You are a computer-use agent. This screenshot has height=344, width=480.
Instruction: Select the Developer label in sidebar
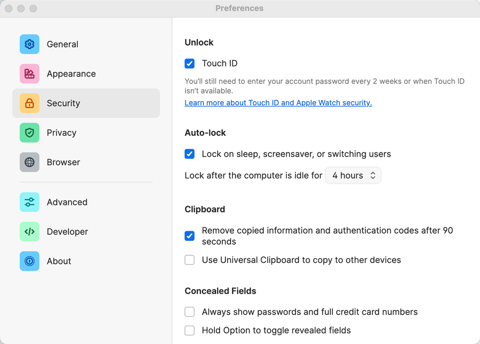(x=67, y=232)
